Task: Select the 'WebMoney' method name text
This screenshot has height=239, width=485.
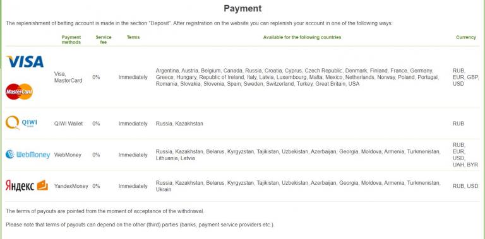Action: pyautogui.click(x=68, y=154)
